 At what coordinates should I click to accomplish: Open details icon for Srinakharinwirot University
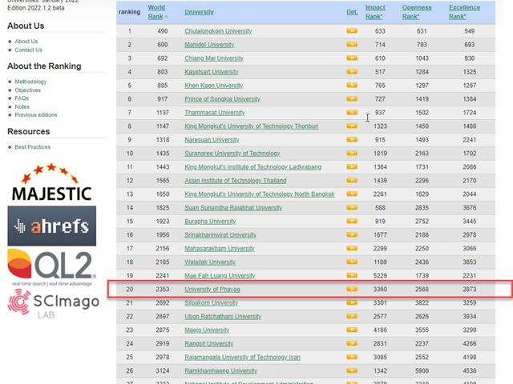click(x=352, y=234)
